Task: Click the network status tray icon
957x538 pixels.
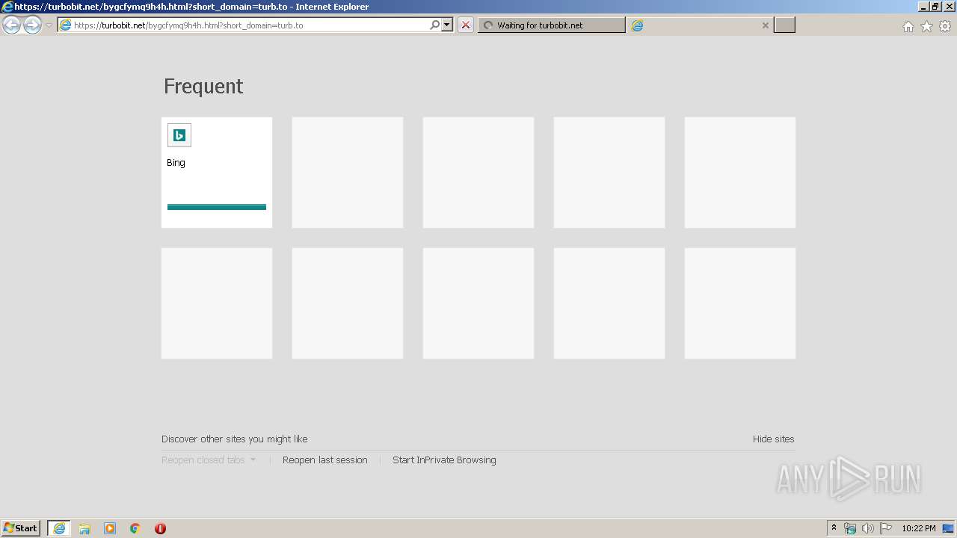Action: click(x=850, y=528)
